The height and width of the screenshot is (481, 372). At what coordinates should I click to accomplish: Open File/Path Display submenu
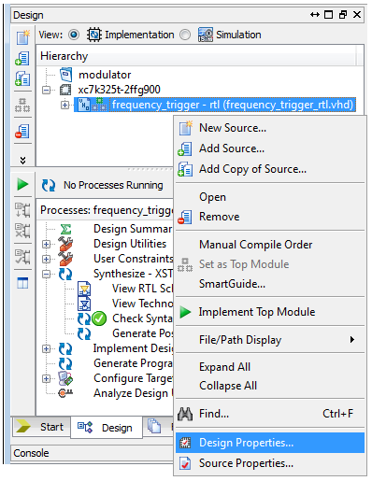[x=270, y=340]
